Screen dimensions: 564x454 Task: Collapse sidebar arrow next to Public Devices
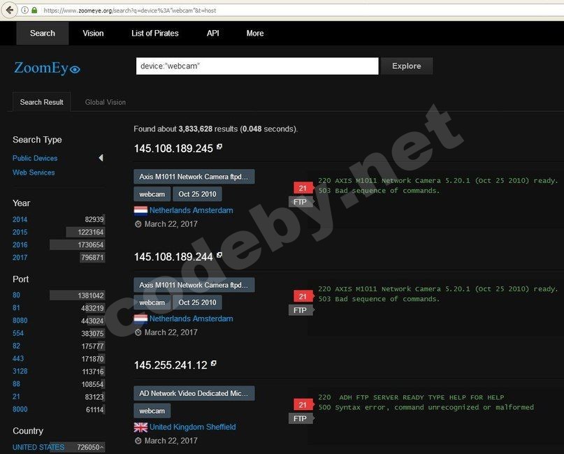[x=101, y=159]
